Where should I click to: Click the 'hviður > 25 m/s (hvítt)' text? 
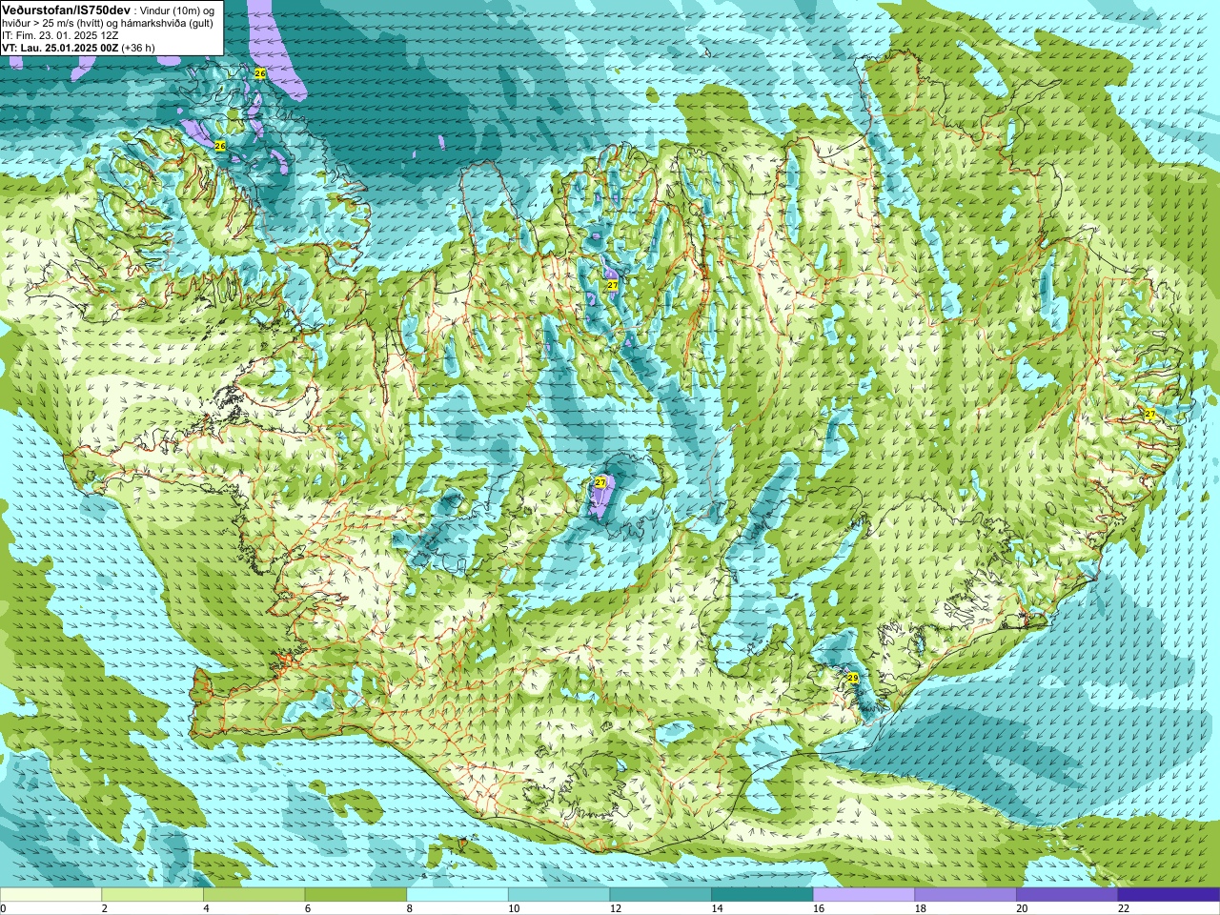pos(51,23)
